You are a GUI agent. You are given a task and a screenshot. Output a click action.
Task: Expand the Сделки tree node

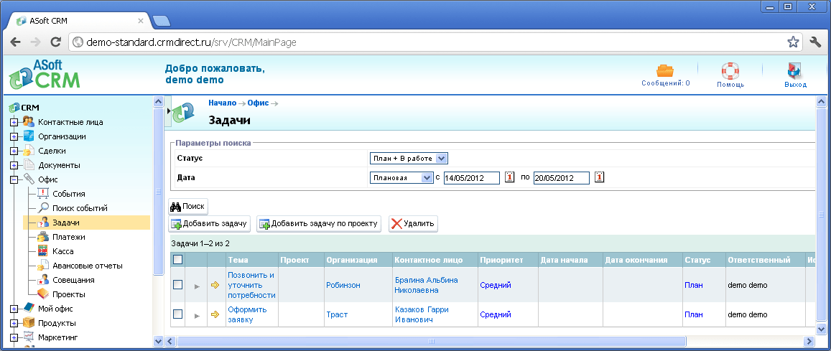click(14, 151)
